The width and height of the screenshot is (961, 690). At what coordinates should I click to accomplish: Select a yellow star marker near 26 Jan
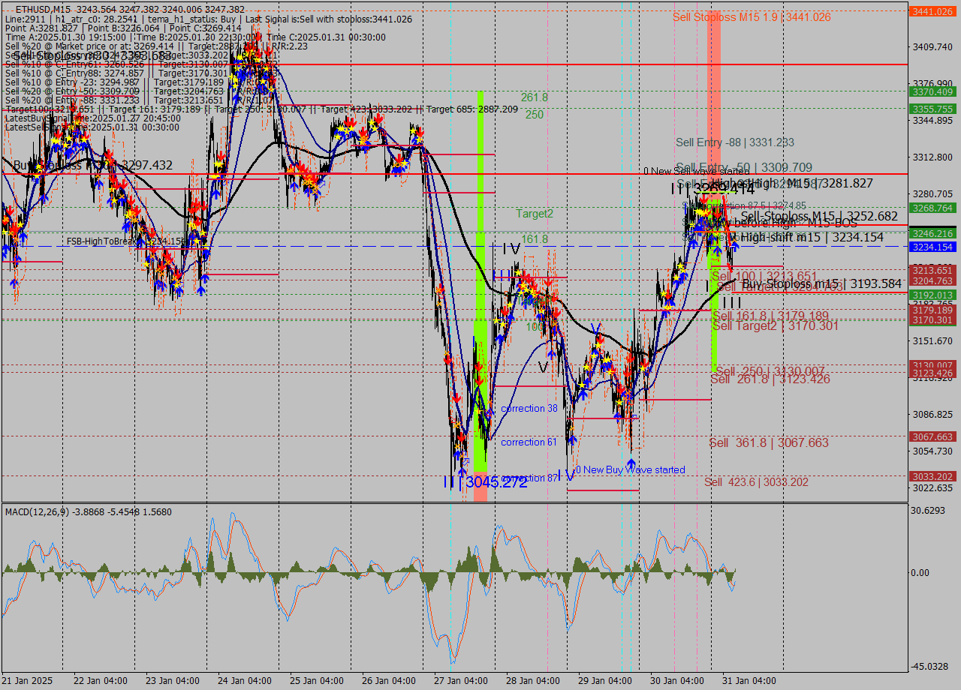click(x=413, y=131)
